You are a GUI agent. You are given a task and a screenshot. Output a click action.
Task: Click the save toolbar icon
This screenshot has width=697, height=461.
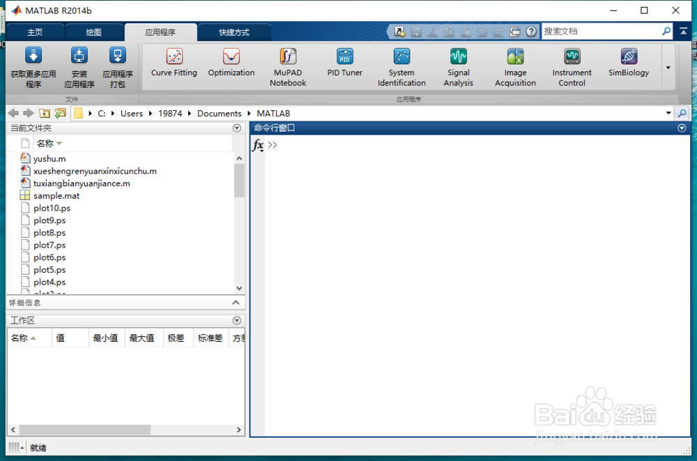[416, 31]
